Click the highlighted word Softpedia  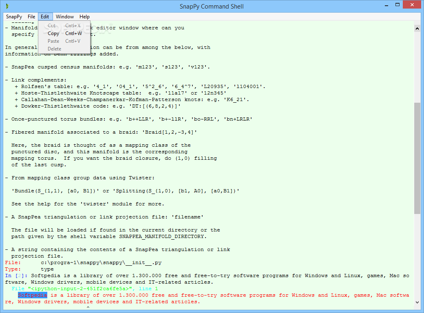(x=33, y=295)
